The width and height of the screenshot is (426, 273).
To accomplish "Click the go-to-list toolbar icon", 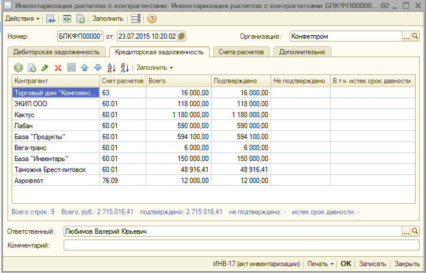I will coord(50,18).
